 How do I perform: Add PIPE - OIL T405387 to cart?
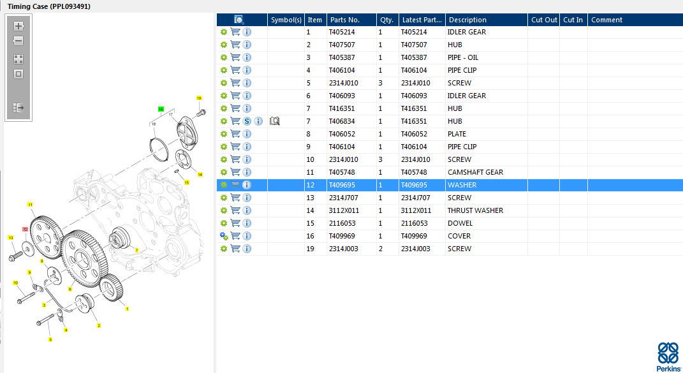pos(235,57)
